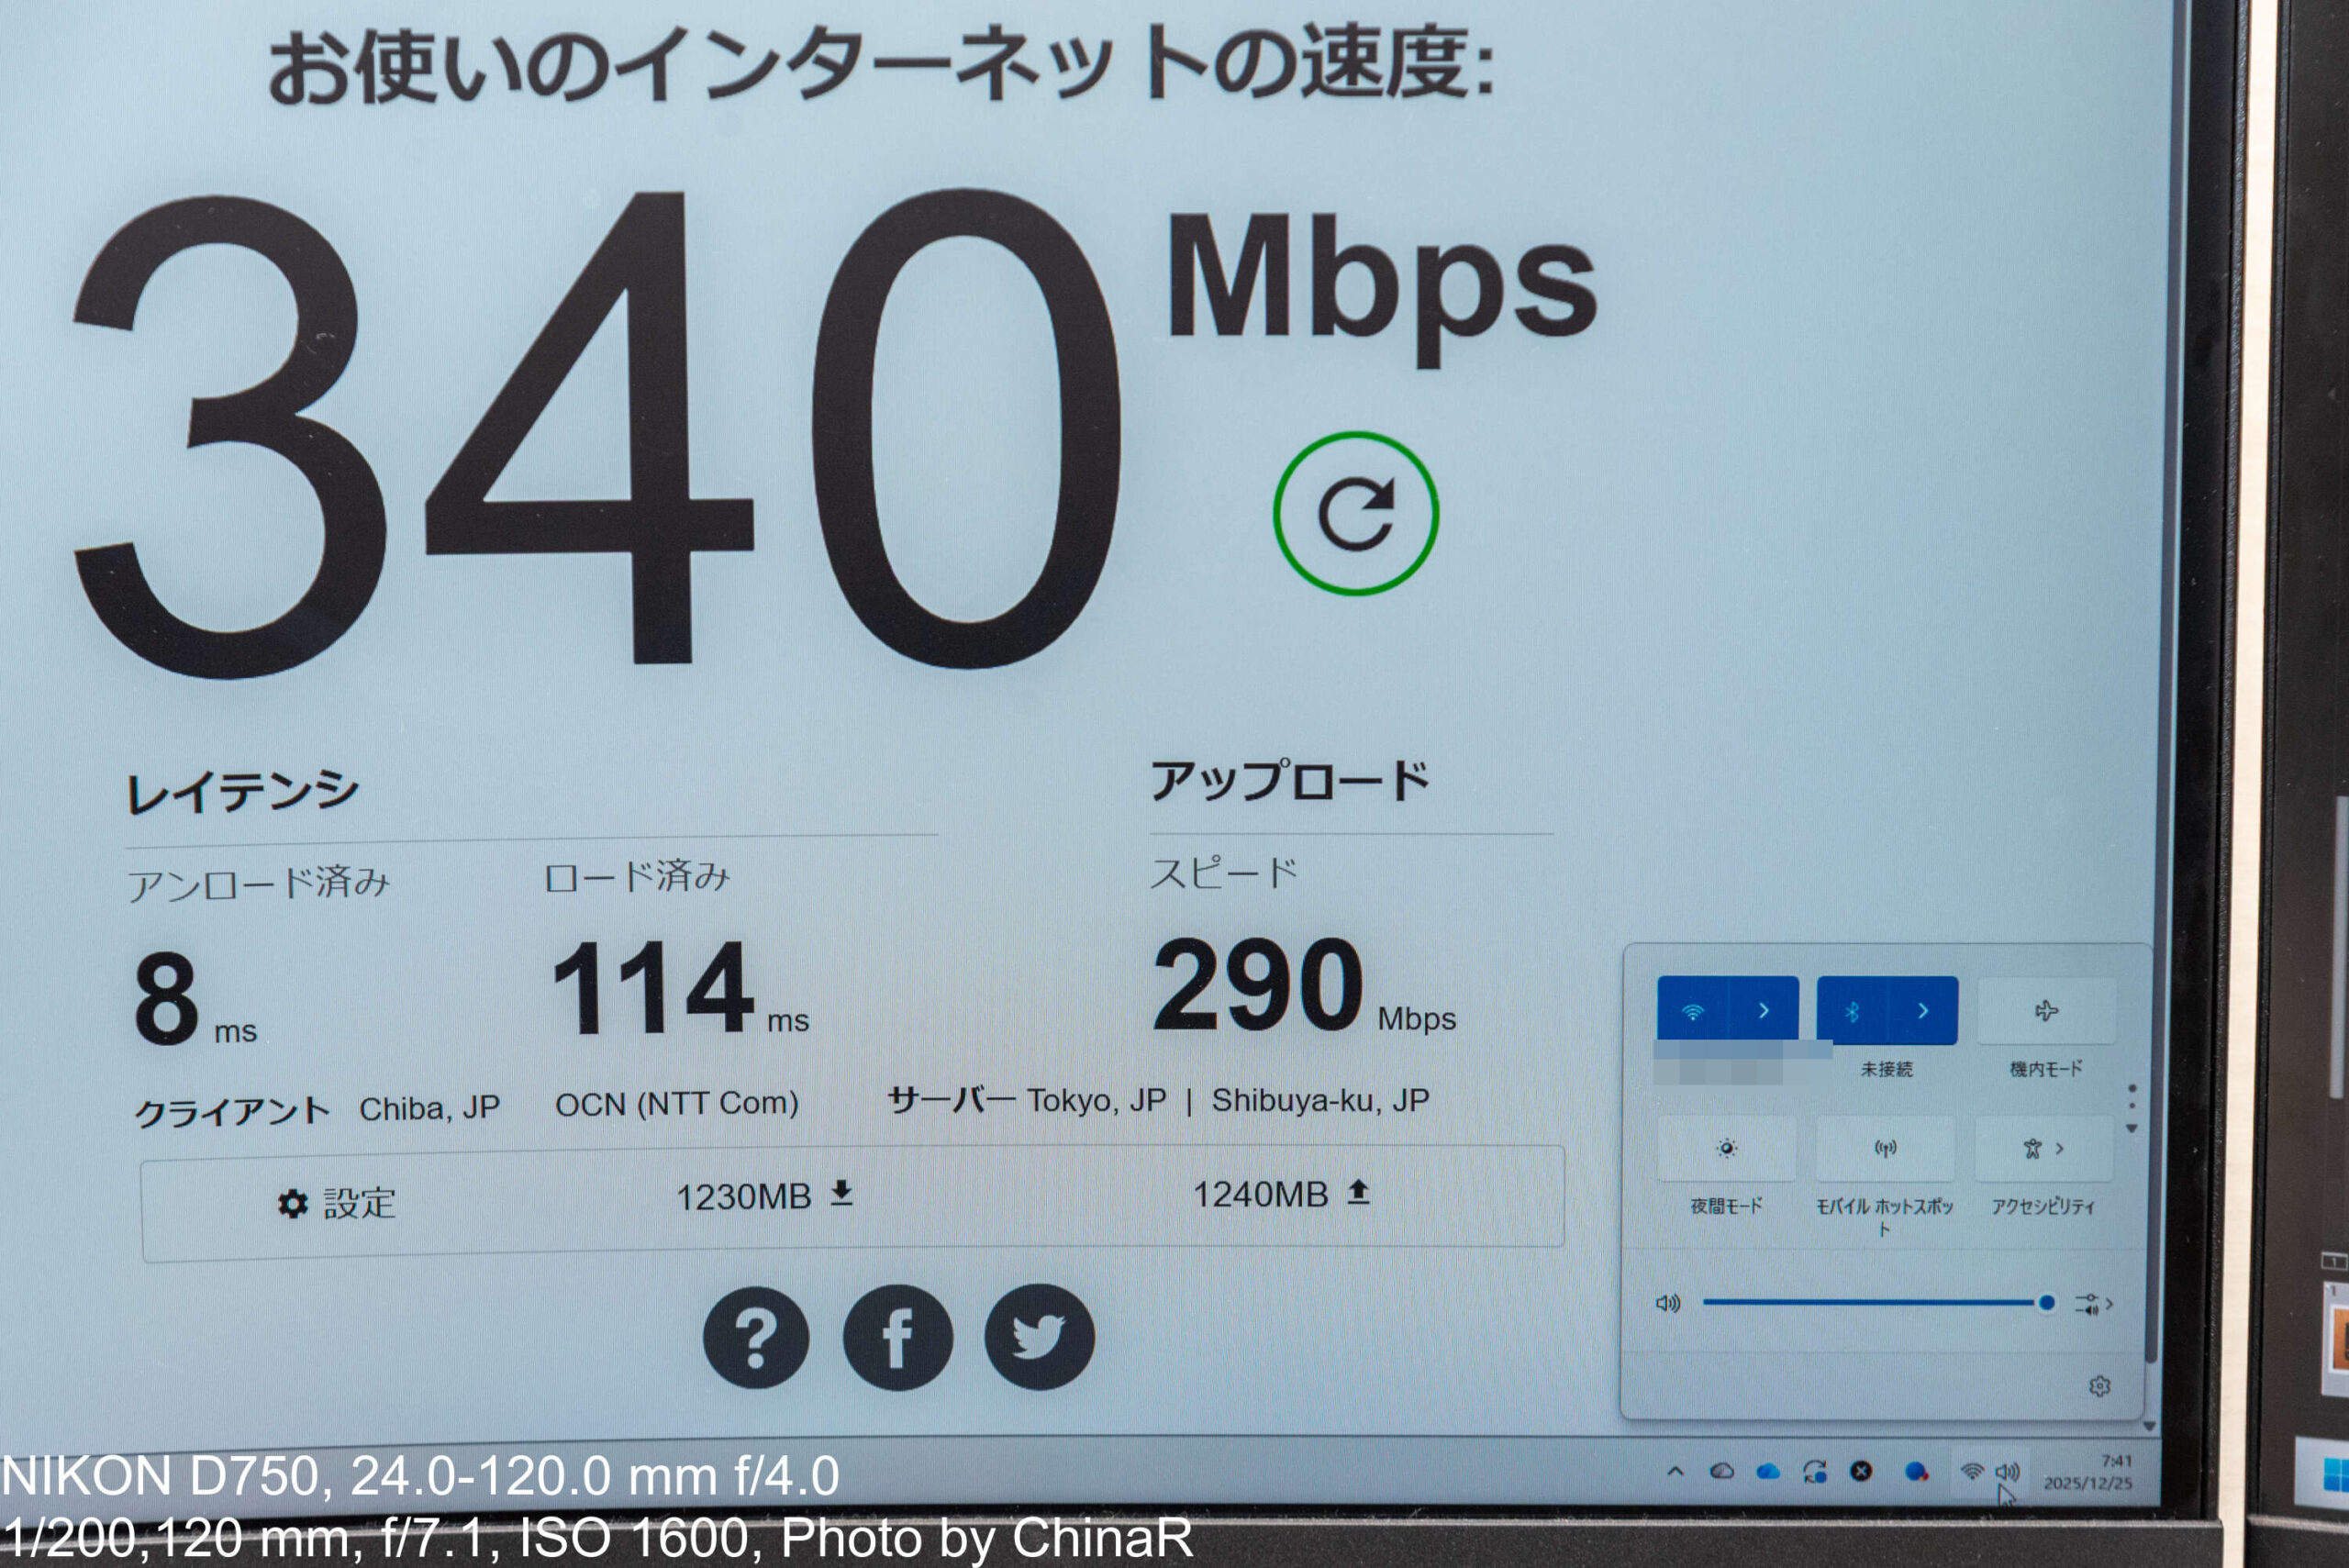This screenshot has width=2349, height=1568.
Task: Toggle Bluetooth in quick settings
Action: [1851, 1011]
